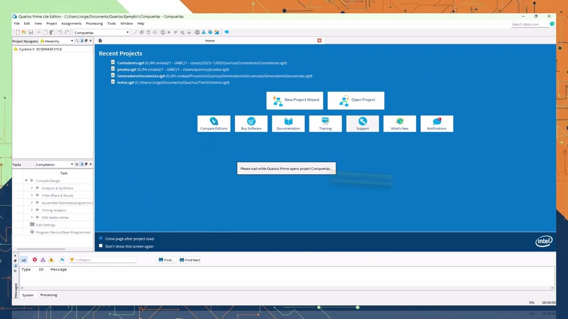Switch to the System messages tab
The height and width of the screenshot is (319, 568).
(x=28, y=295)
